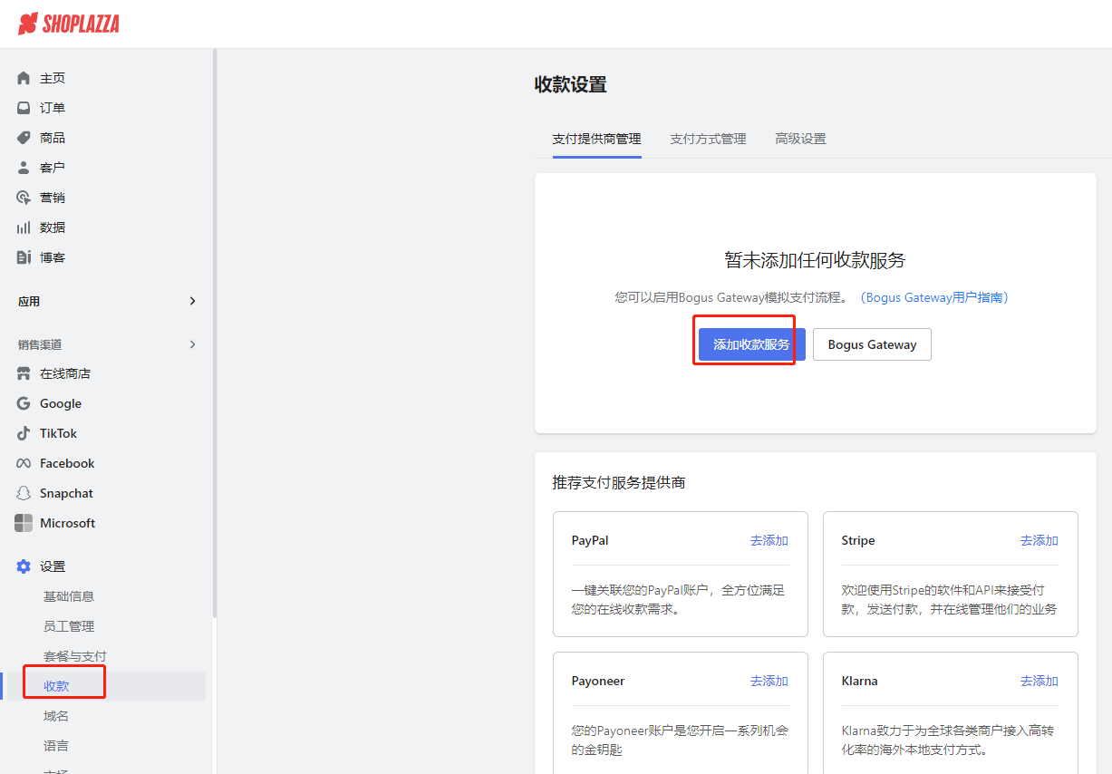Click the 推荐支付服务提供商 heading

point(619,483)
